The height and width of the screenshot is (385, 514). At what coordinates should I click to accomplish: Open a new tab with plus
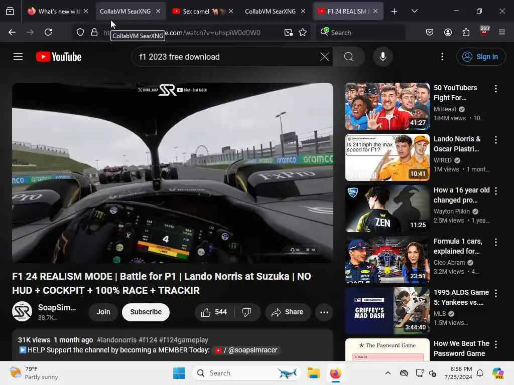click(395, 12)
